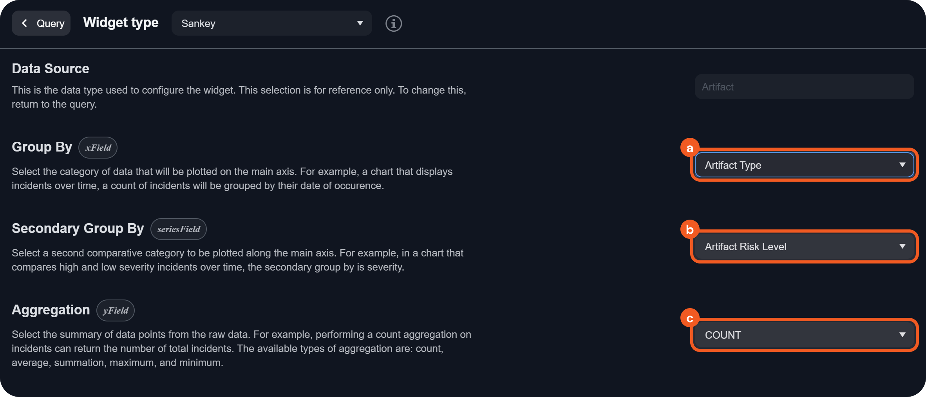
Task: Go back to Query button
Action: (41, 23)
